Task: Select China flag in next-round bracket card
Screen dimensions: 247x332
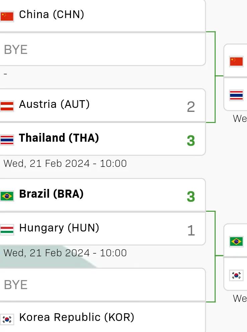Action: 236,62
